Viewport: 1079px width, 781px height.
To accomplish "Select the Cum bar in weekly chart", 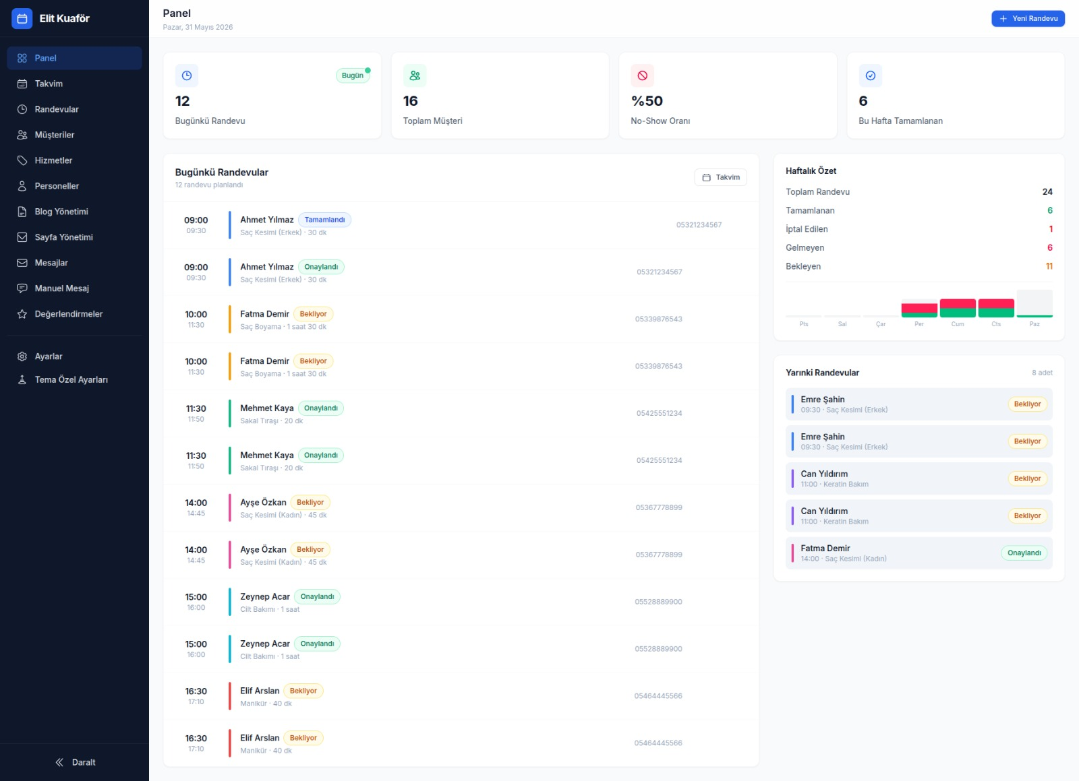I will [x=958, y=308].
